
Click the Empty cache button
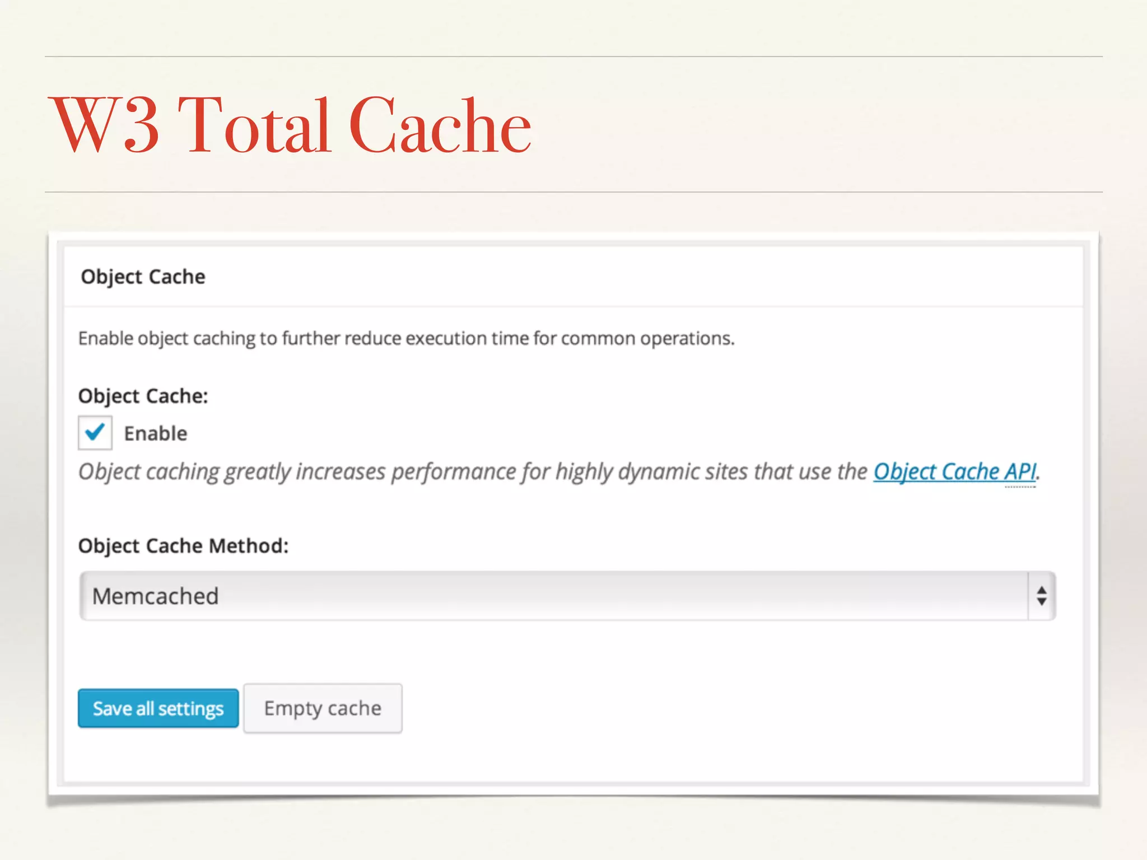[x=323, y=708]
